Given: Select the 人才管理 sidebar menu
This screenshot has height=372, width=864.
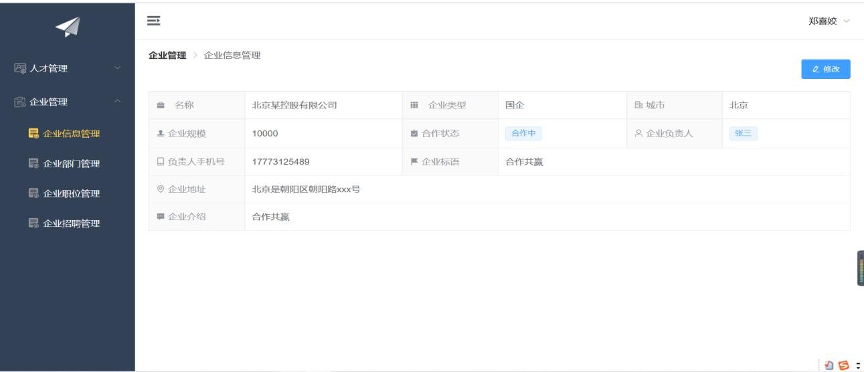Looking at the screenshot, I should (x=68, y=68).
